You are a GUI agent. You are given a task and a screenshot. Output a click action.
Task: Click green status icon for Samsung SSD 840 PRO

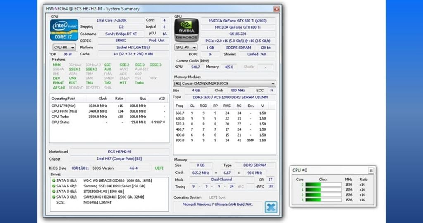point(54,186)
